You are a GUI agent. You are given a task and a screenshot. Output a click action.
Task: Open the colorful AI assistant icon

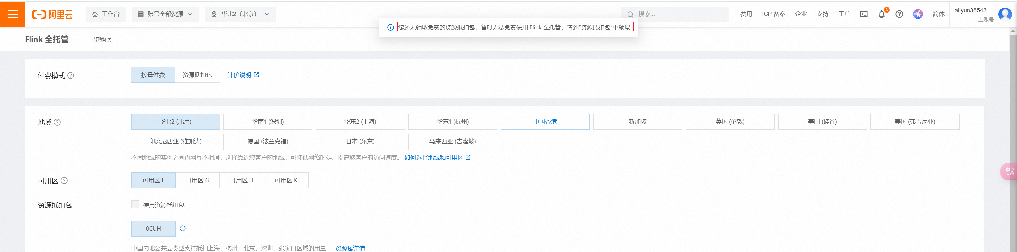tap(918, 14)
